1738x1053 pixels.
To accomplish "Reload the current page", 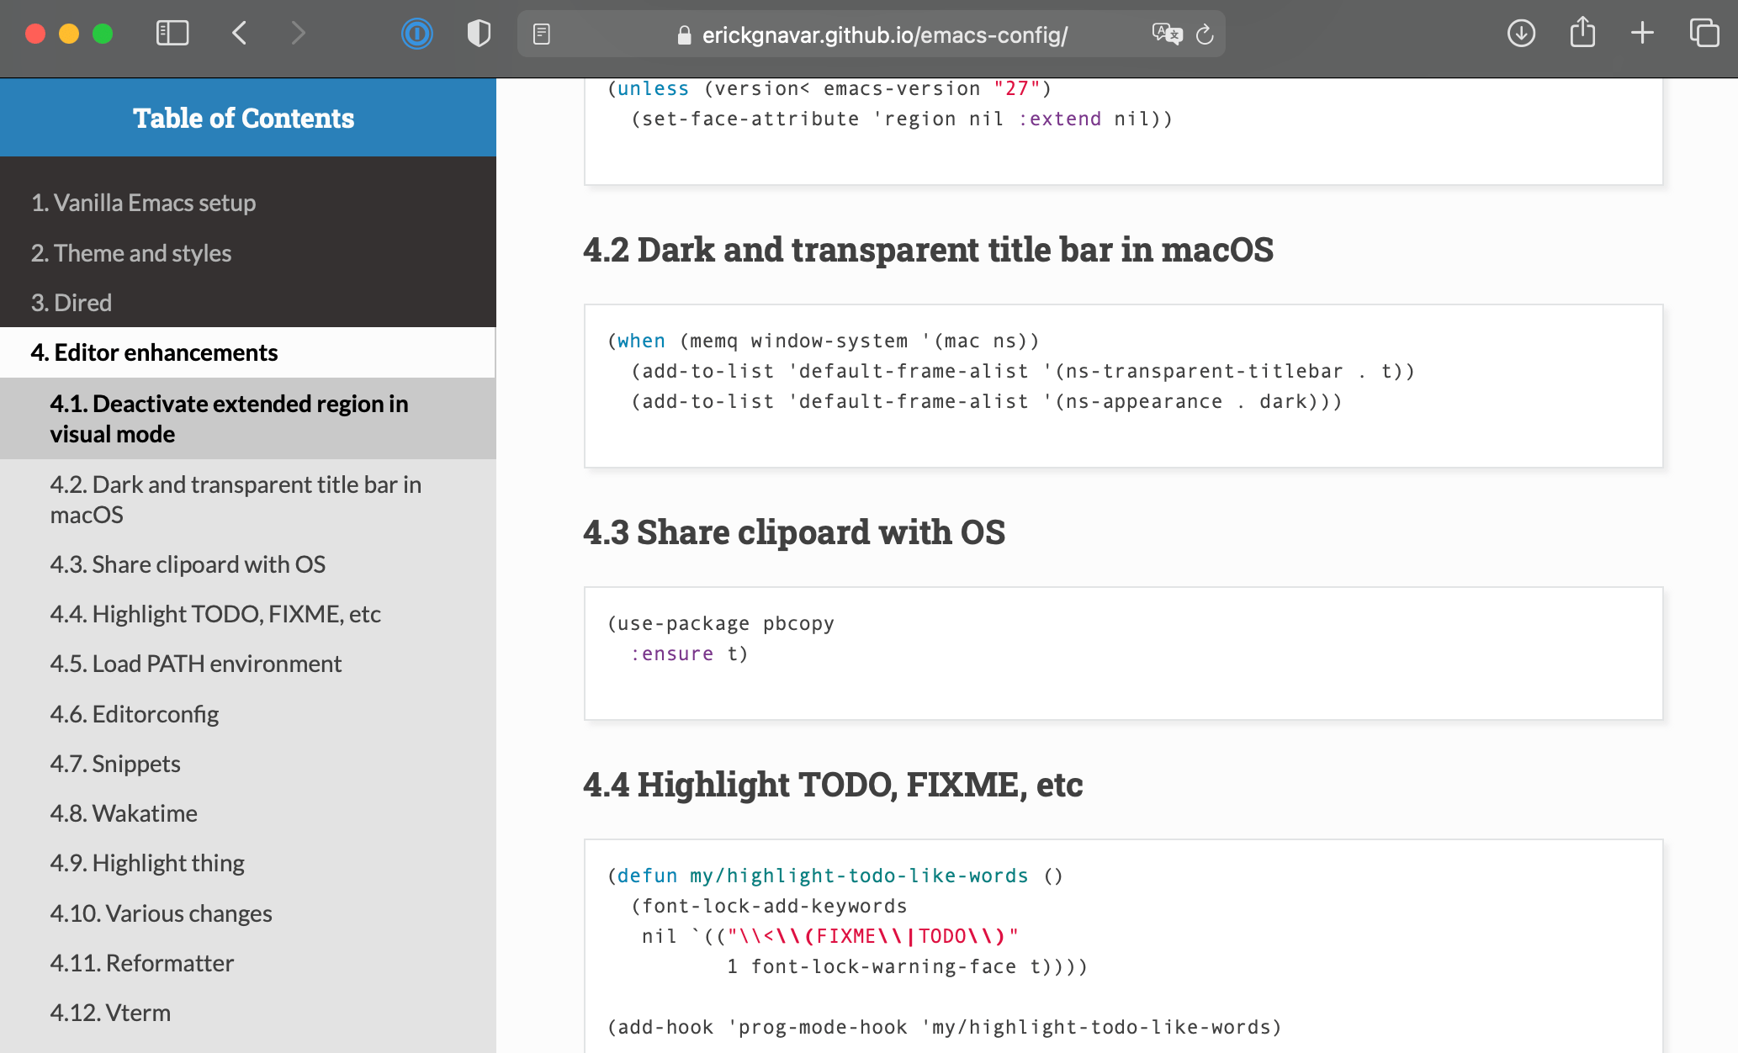I will click(x=1205, y=34).
